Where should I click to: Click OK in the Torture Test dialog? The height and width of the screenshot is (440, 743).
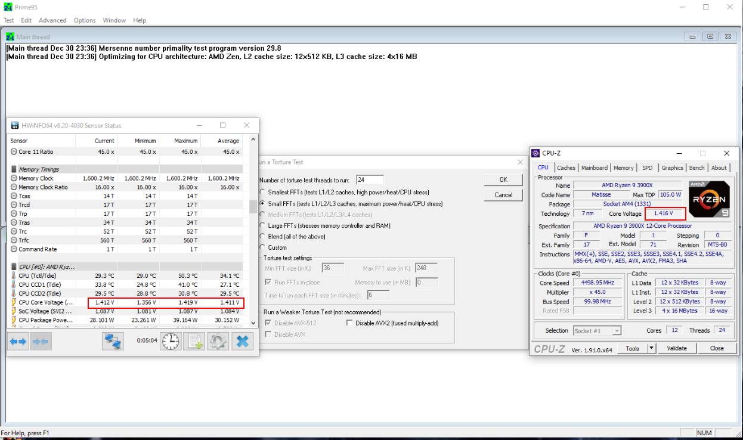503,179
